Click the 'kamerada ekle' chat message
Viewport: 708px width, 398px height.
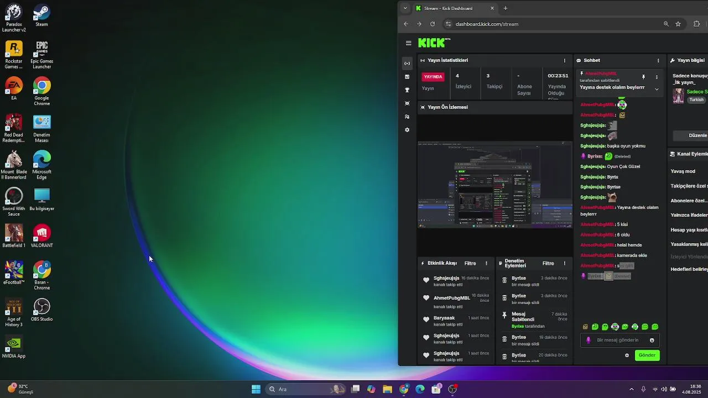pyautogui.click(x=633, y=255)
